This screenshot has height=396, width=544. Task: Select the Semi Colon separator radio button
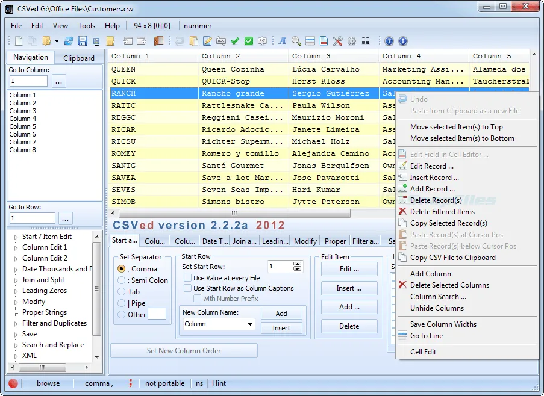122,280
